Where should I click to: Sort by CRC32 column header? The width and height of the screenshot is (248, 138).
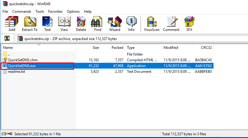(x=203, y=48)
